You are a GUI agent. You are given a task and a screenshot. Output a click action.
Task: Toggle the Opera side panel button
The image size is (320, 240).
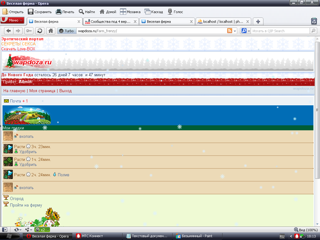(4, 230)
